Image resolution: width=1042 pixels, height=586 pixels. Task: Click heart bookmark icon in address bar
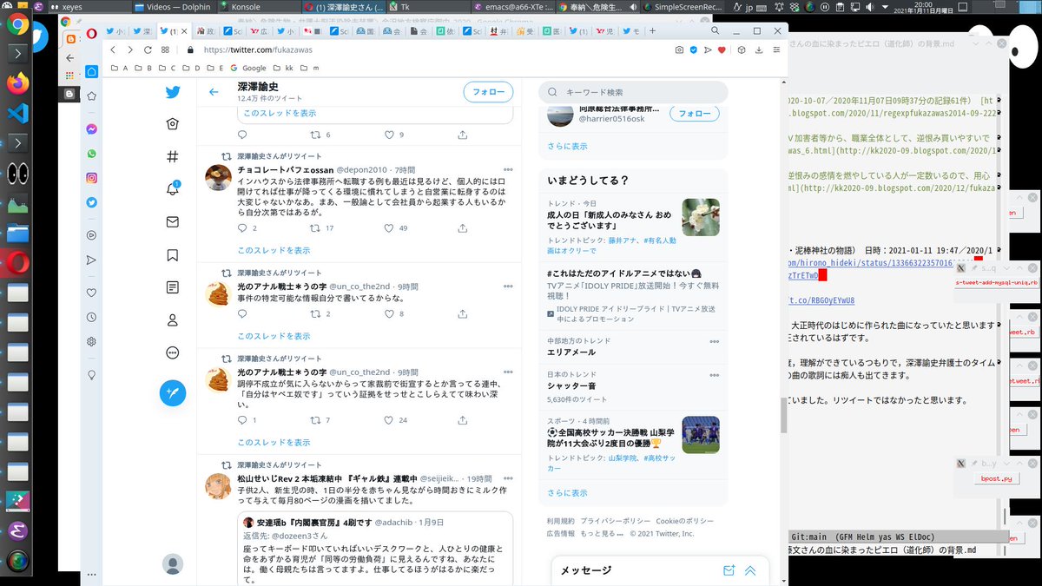click(x=722, y=50)
